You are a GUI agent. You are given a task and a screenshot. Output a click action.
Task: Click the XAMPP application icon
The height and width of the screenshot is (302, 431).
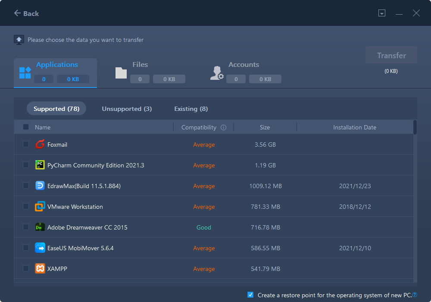40,268
